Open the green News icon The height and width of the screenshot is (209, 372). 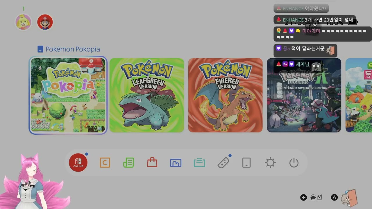[128, 163]
